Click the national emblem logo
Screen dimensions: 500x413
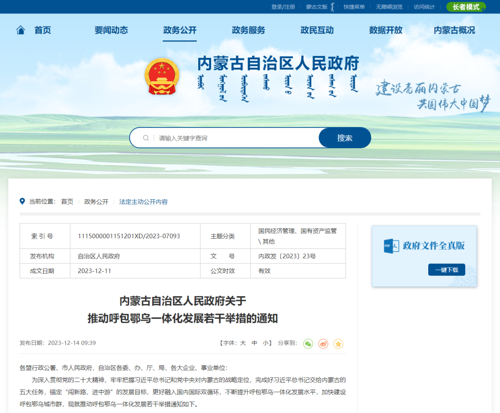(161, 76)
